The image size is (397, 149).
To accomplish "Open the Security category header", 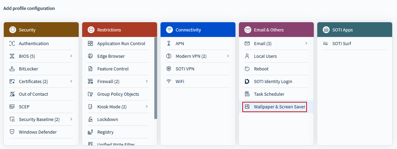I will [41, 30].
